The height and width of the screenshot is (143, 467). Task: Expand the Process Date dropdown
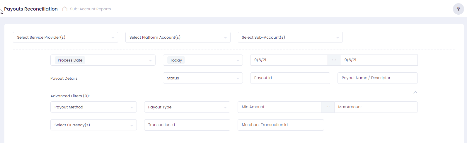point(103,60)
